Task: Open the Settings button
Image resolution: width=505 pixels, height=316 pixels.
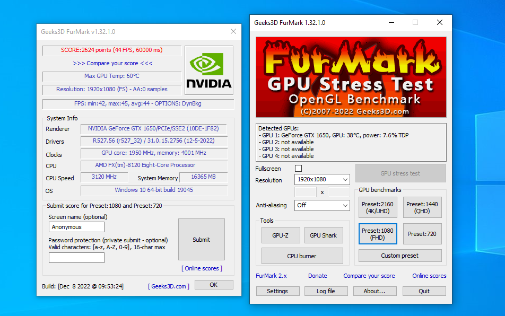Action: click(x=277, y=291)
